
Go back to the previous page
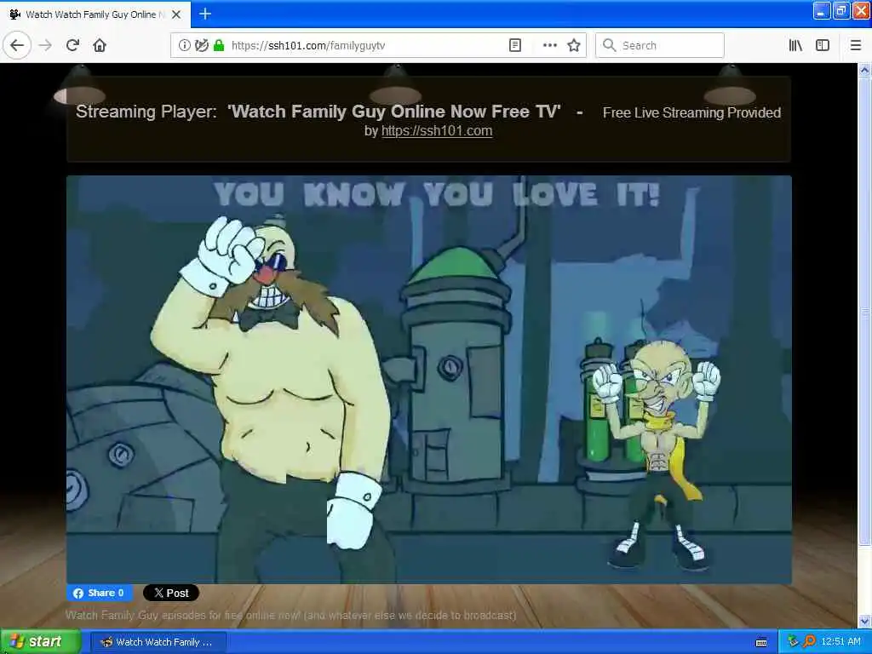17,45
